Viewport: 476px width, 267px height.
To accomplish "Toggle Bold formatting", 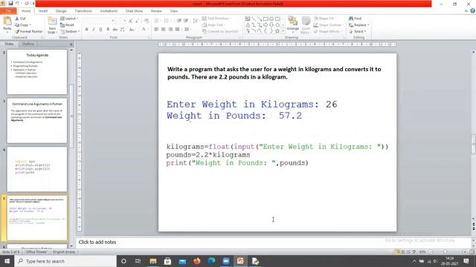I will pos(86,30).
